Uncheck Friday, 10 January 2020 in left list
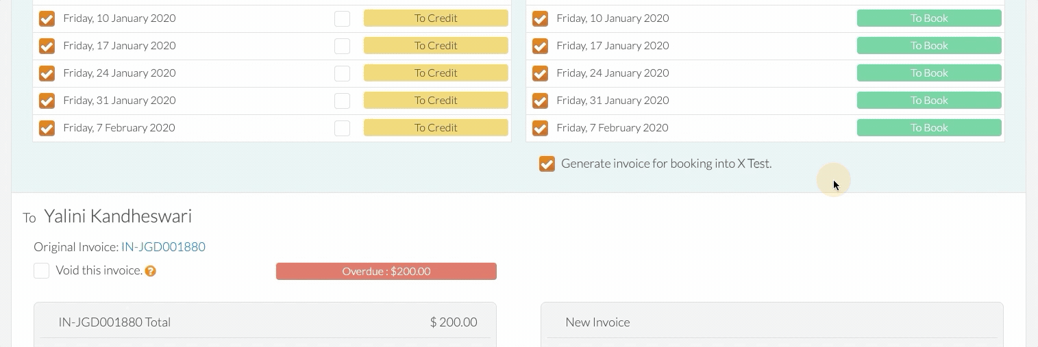 (x=47, y=18)
